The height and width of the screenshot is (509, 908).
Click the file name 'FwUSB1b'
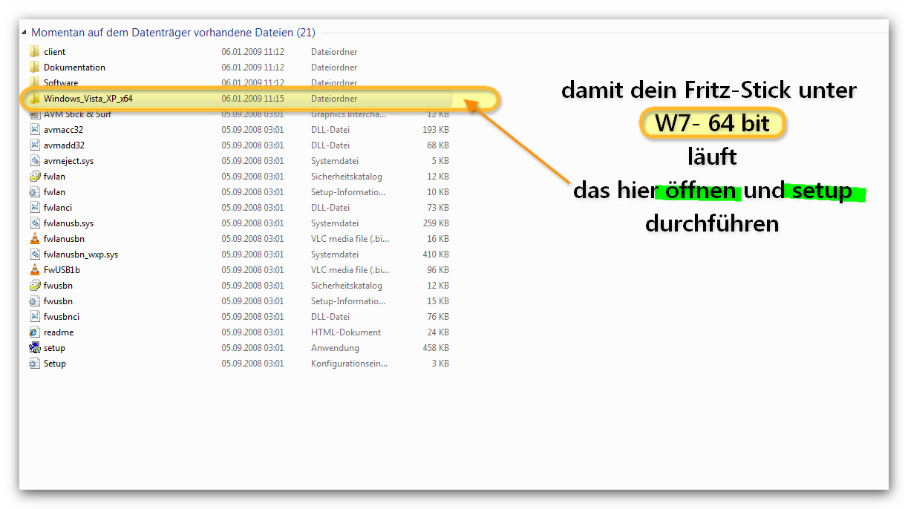click(62, 270)
